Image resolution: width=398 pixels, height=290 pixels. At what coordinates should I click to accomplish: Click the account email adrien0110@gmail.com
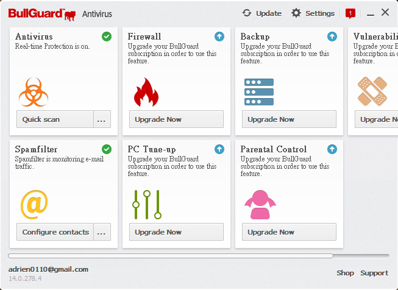[x=48, y=269]
